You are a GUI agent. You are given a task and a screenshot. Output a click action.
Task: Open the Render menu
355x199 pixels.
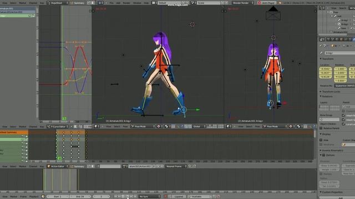(126, 3)
